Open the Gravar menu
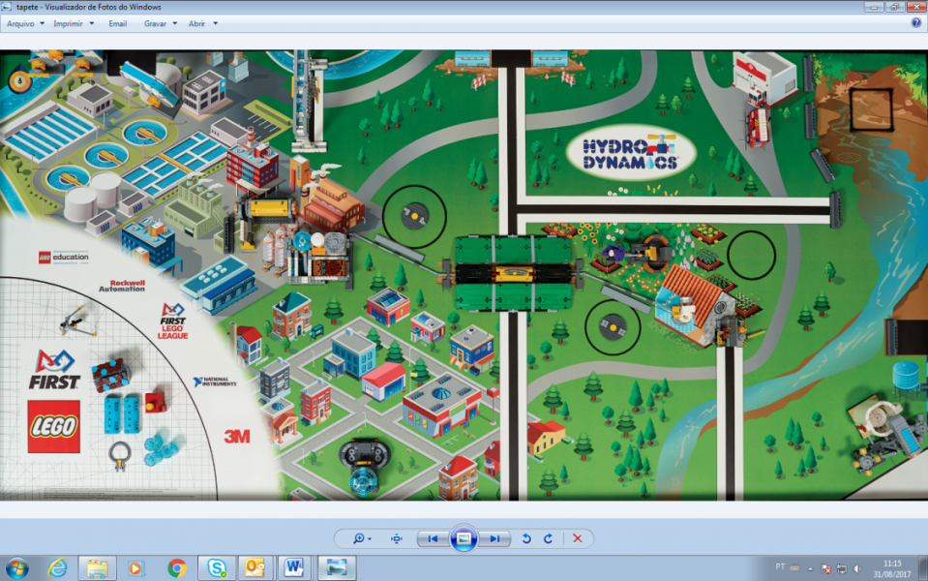928x581 pixels. [160, 23]
